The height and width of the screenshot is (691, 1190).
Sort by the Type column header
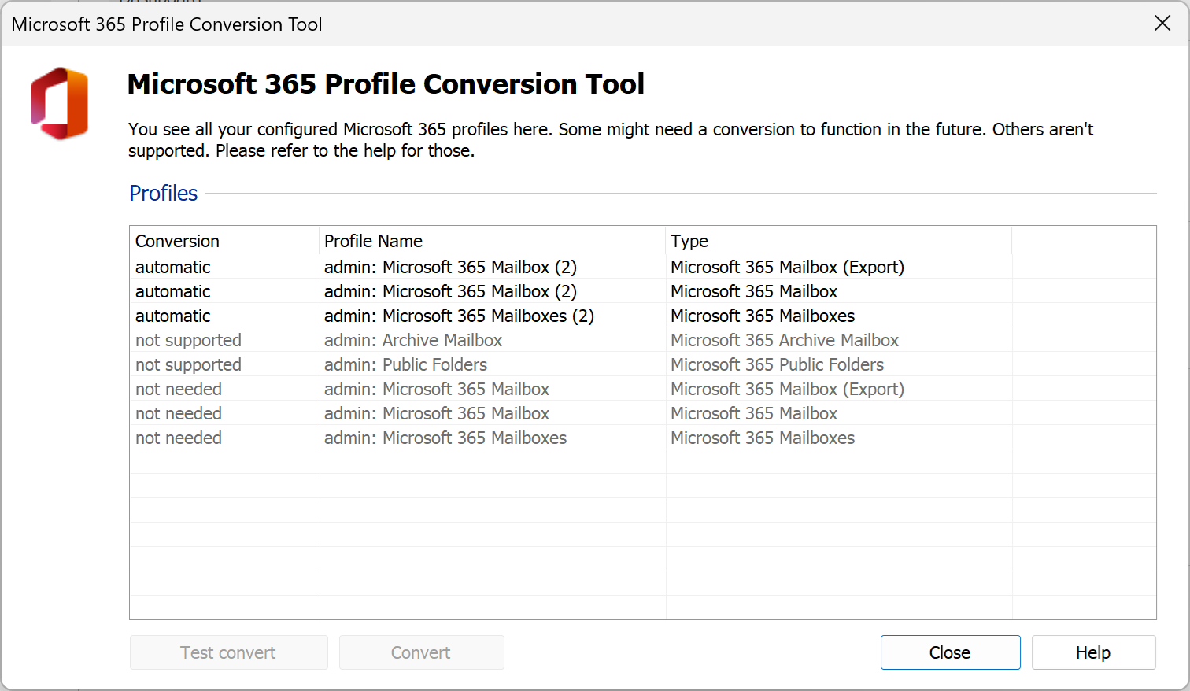[689, 241]
